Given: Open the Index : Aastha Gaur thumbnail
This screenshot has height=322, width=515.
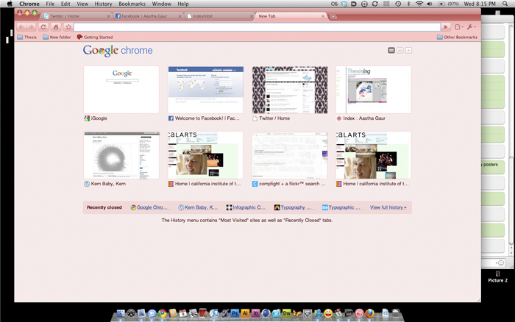Looking at the screenshot, I should pyautogui.click(x=374, y=90).
